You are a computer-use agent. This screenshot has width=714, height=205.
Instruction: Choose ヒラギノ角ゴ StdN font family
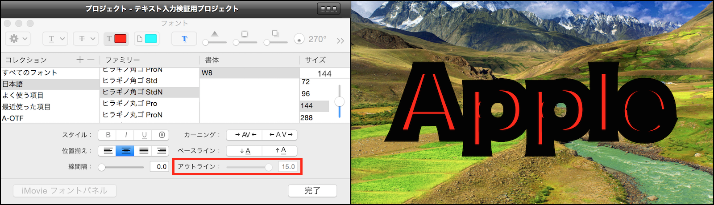click(x=149, y=92)
